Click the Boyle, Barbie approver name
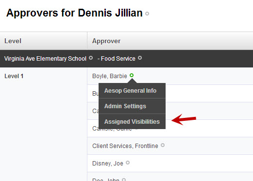The image size is (253, 181). tap(110, 76)
